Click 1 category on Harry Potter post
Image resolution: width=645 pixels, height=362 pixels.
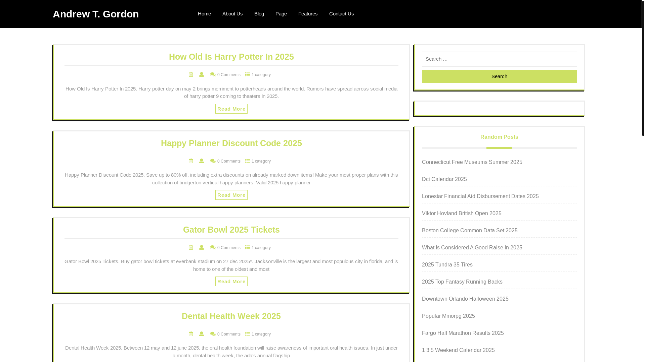pyautogui.click(x=261, y=75)
